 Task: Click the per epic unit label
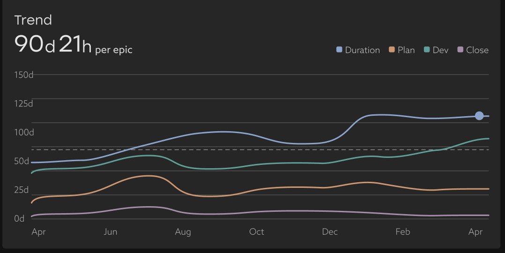click(114, 50)
